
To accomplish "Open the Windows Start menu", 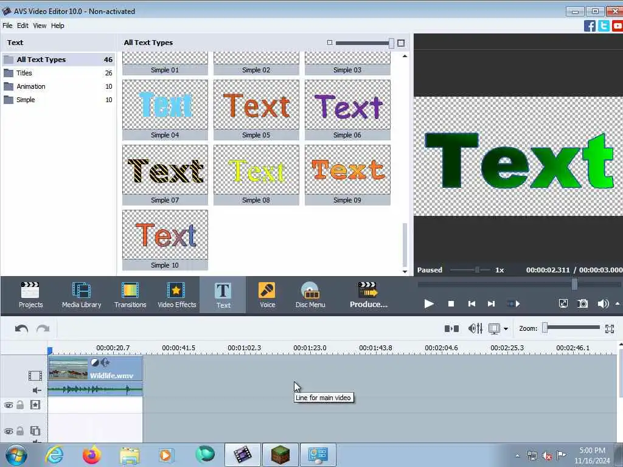I will tap(16, 455).
